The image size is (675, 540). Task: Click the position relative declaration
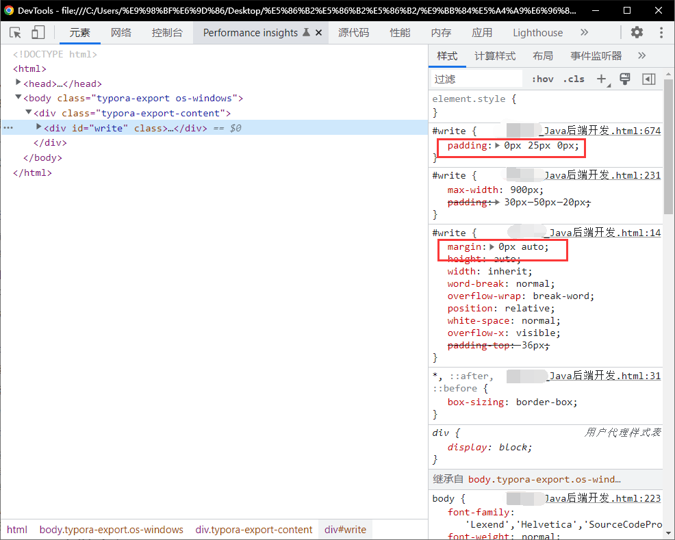pyautogui.click(x=501, y=309)
